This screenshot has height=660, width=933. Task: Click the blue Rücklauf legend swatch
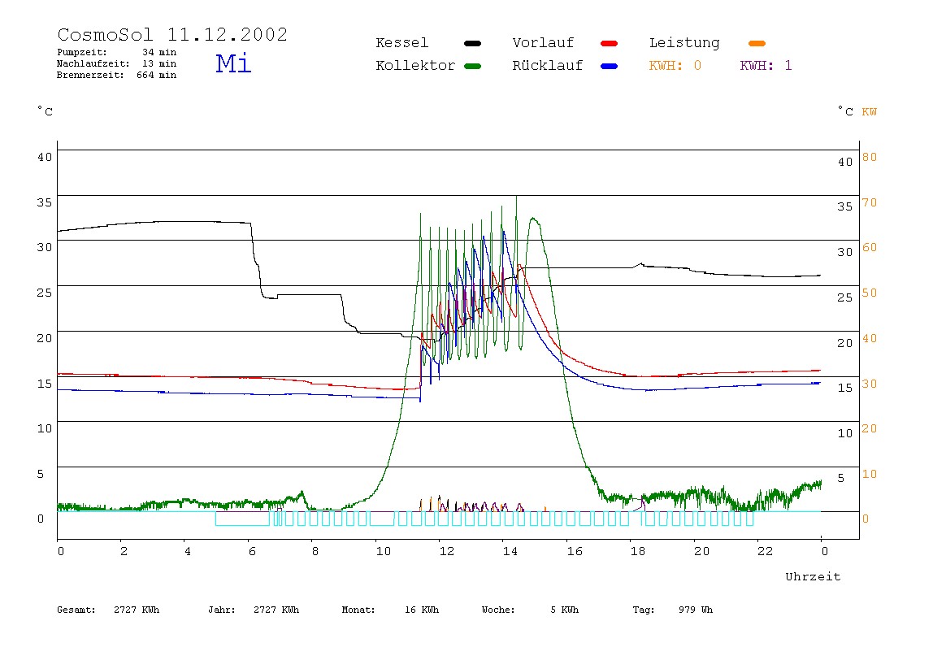coord(610,66)
